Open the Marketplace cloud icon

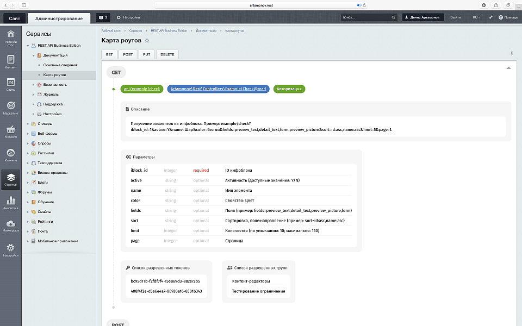pyautogui.click(x=10, y=224)
